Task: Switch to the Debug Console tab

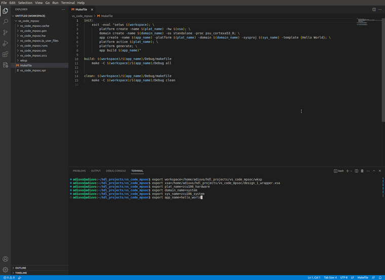Action: point(115,171)
